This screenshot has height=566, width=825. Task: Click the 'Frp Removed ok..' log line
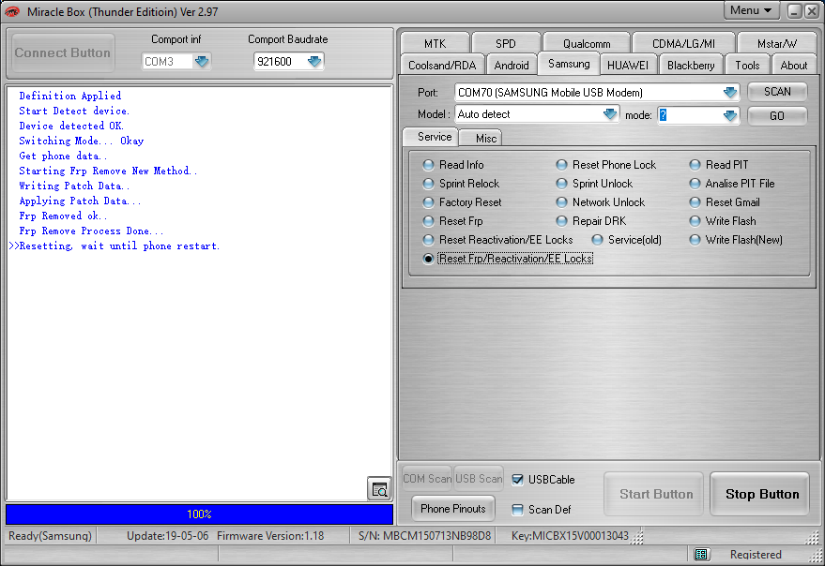pyautogui.click(x=63, y=216)
